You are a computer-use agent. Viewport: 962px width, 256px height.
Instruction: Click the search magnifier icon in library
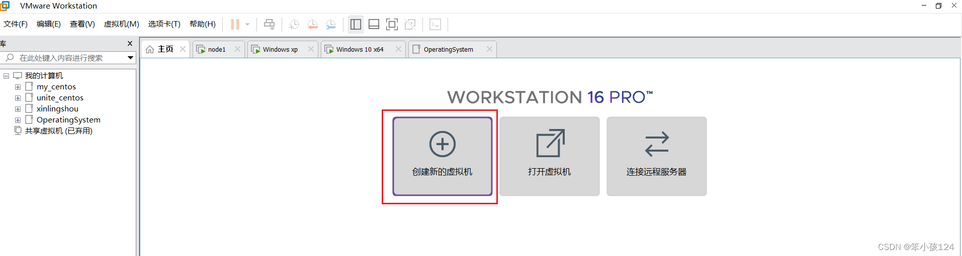[10, 58]
